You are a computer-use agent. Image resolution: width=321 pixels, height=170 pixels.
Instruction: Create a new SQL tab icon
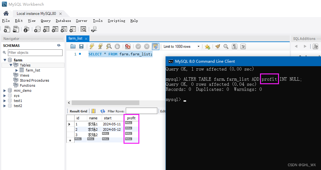tap(7, 29)
